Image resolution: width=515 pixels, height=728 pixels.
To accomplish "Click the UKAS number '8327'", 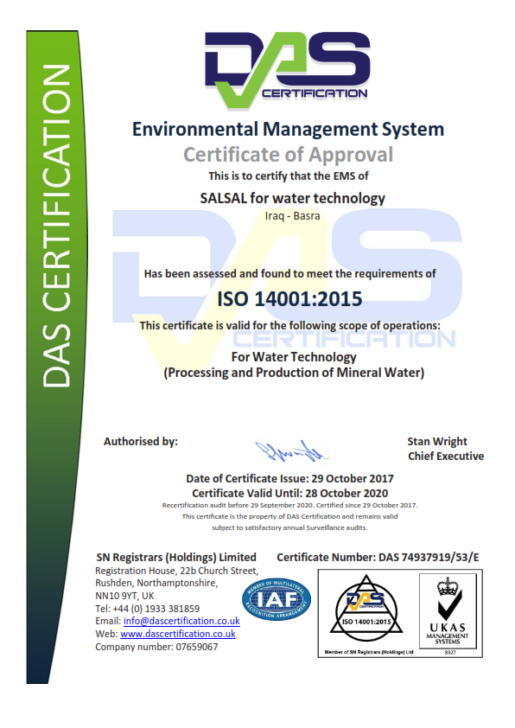I will coord(450,652).
